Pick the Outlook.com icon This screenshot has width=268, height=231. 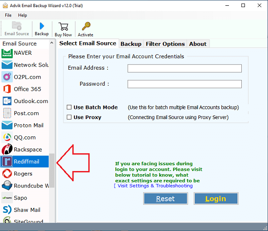(x=7, y=101)
